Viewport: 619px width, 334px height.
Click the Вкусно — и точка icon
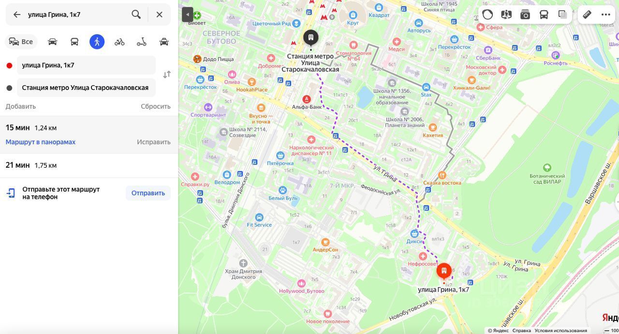261,108
